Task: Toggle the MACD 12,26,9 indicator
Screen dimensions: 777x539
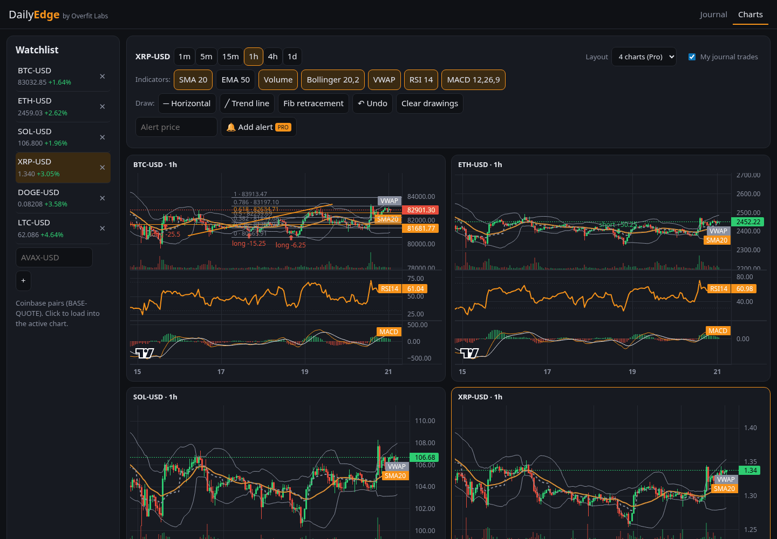Action: click(473, 80)
